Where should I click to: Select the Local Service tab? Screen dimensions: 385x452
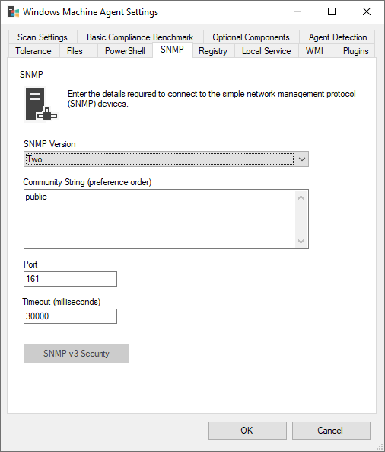pos(266,51)
